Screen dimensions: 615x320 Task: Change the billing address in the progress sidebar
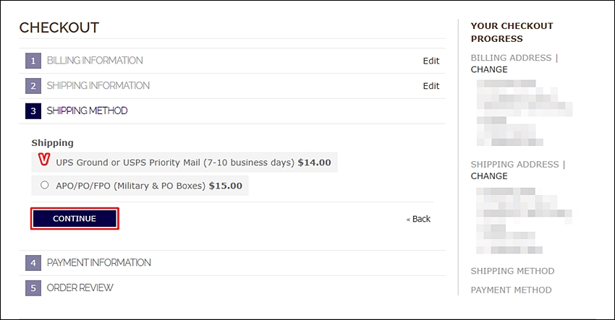point(489,69)
